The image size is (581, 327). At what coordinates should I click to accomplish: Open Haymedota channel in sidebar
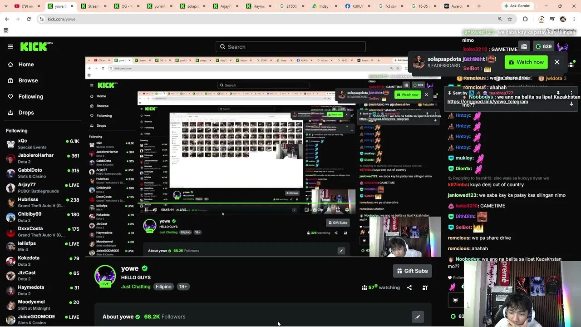43,290
